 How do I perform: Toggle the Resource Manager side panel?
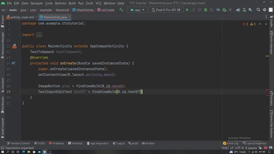[3, 45]
